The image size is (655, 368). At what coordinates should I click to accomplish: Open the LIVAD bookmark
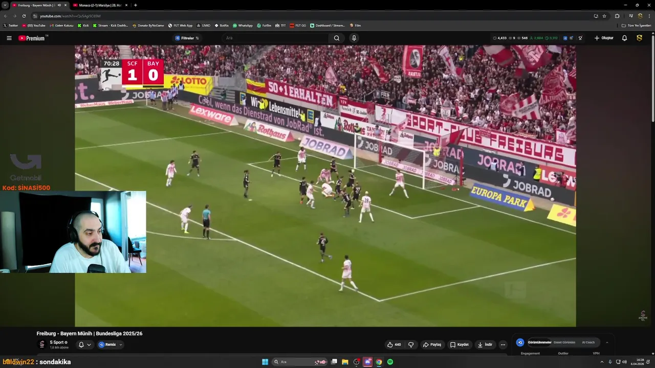204,25
